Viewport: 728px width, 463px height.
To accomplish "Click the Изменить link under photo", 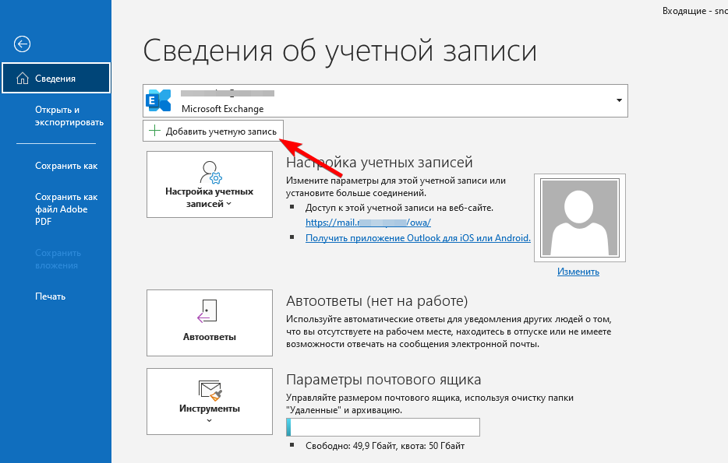I will [x=578, y=272].
